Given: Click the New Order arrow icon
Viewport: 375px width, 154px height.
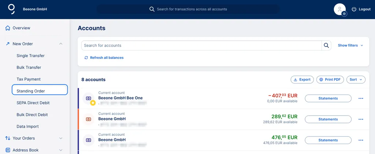Looking at the screenshot, I should click(x=8, y=44).
